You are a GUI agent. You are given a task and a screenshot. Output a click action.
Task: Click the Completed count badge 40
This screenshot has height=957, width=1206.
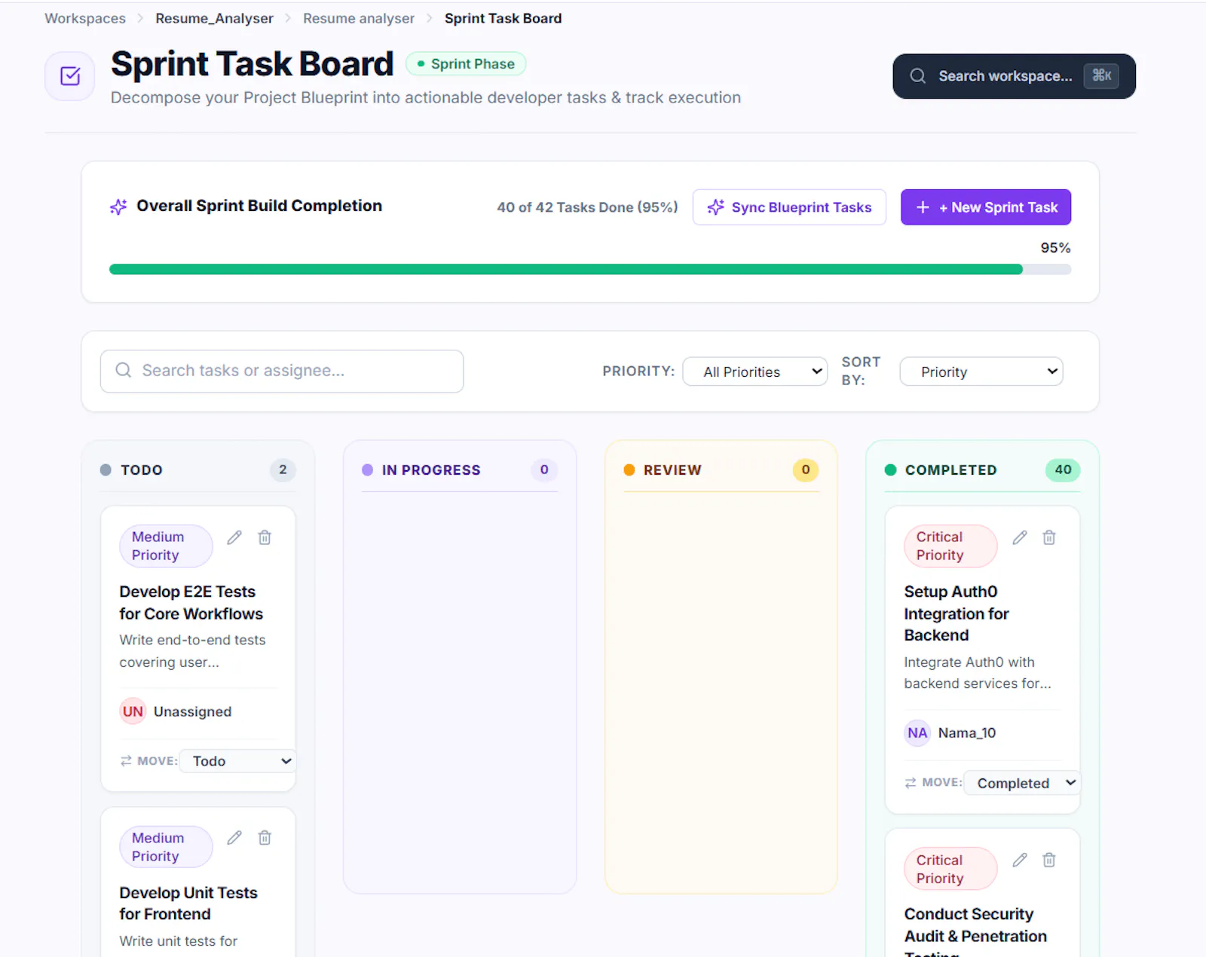[x=1063, y=469]
